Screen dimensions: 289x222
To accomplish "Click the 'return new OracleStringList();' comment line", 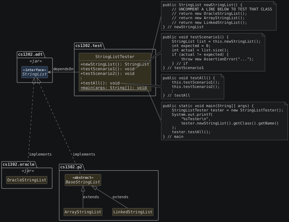I will 209,14.
